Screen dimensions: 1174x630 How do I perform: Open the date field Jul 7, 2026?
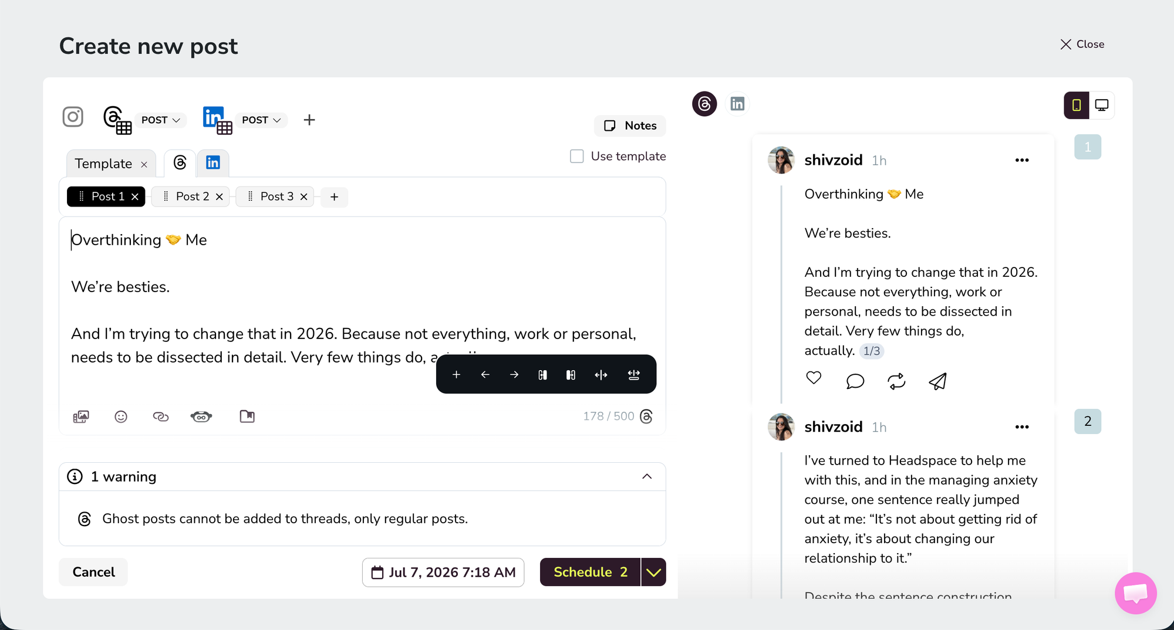pyautogui.click(x=443, y=572)
